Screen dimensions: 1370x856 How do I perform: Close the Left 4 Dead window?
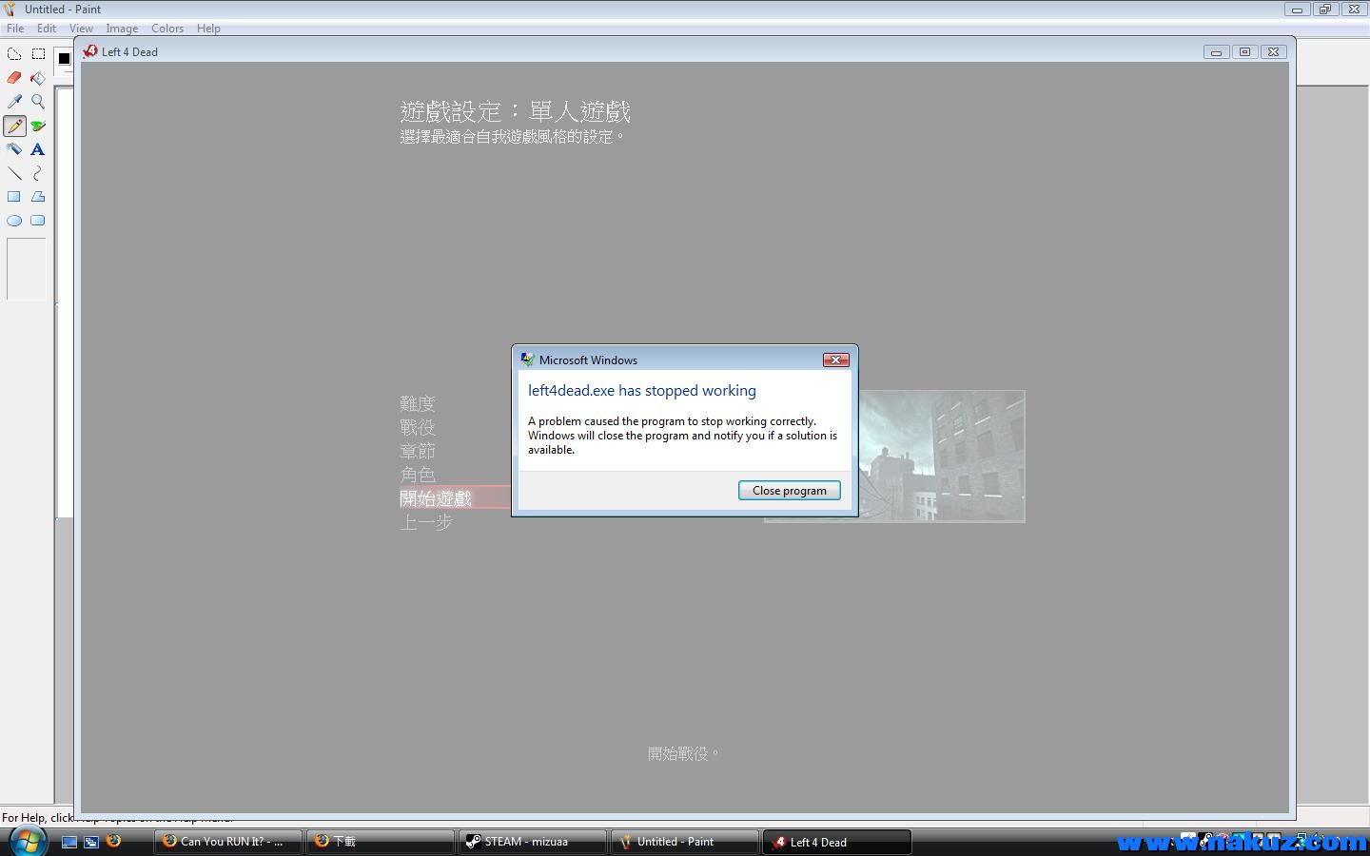click(x=1273, y=52)
